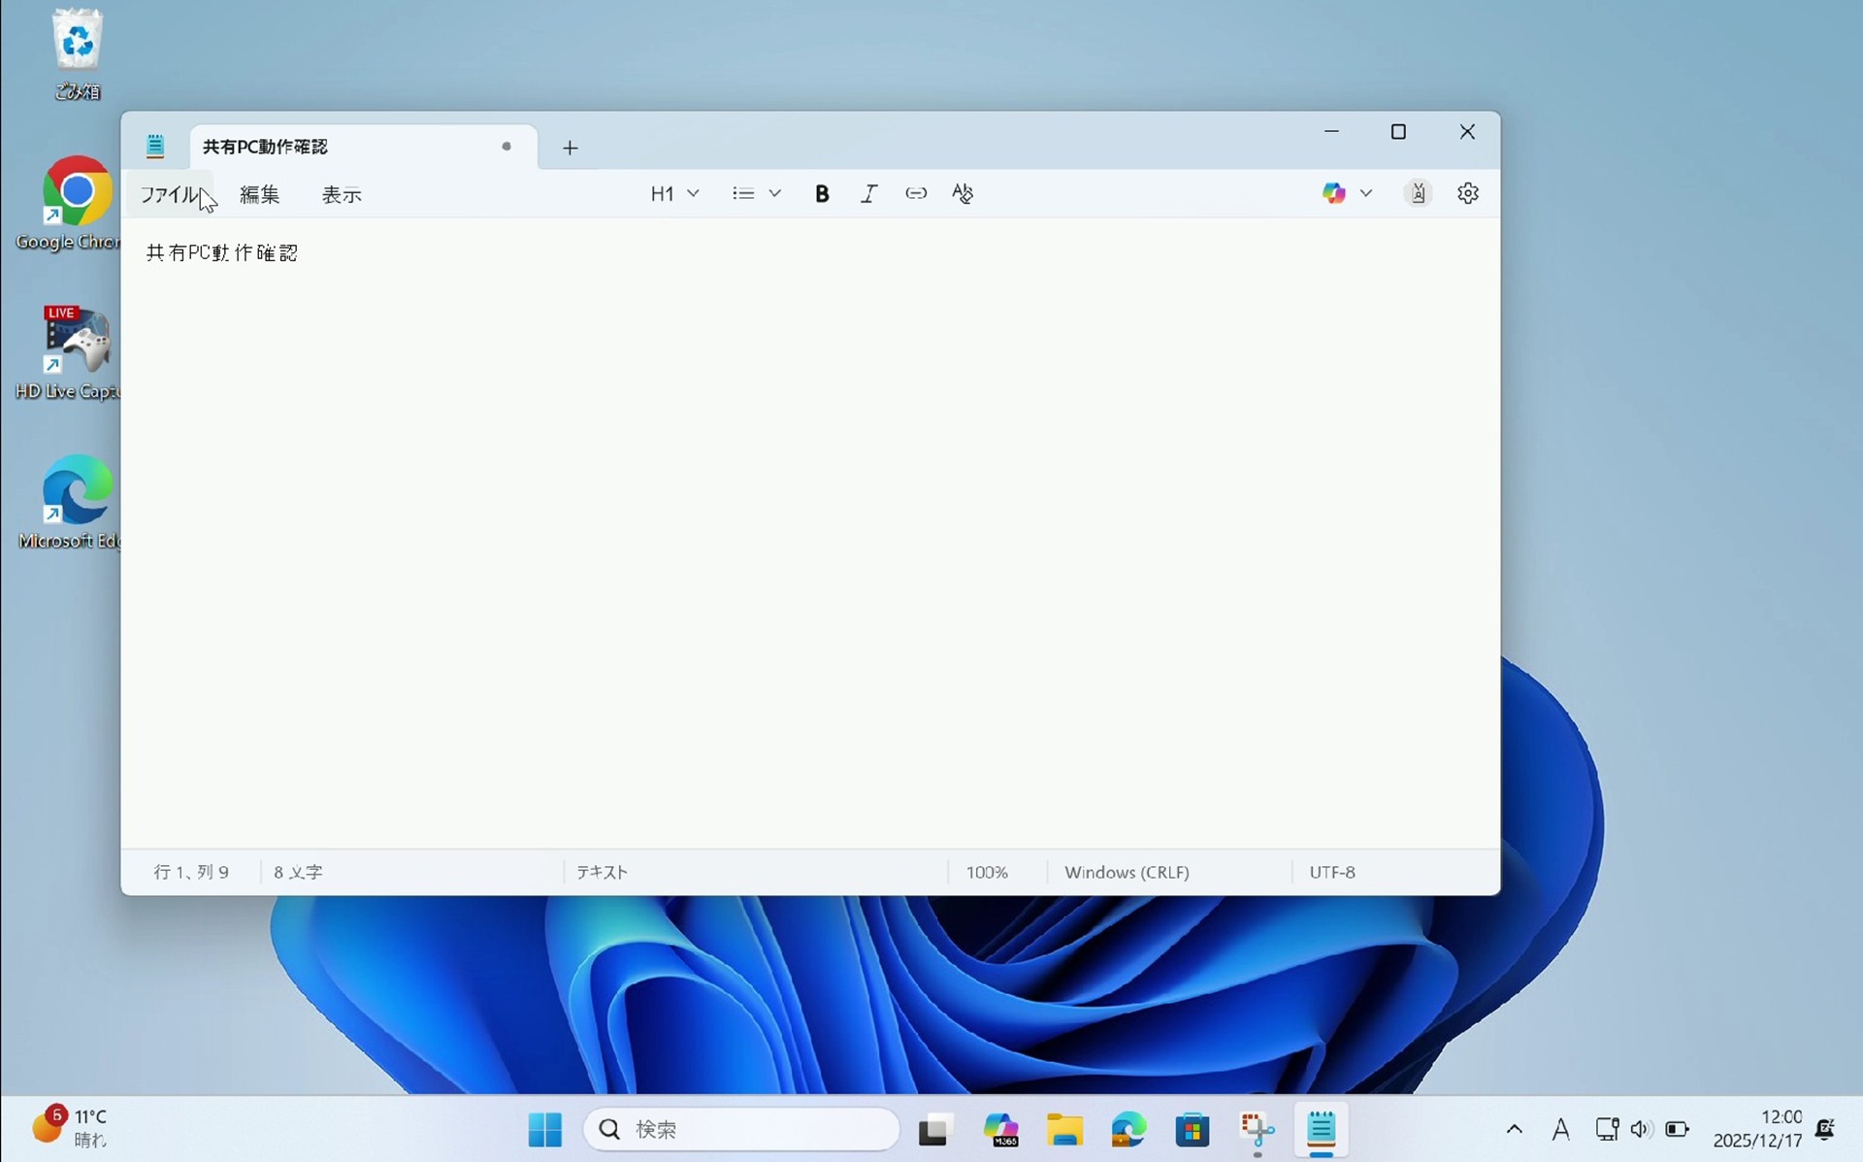Click the 検索 search box on taskbar
The width and height of the screenshot is (1863, 1162).
coord(742,1129)
